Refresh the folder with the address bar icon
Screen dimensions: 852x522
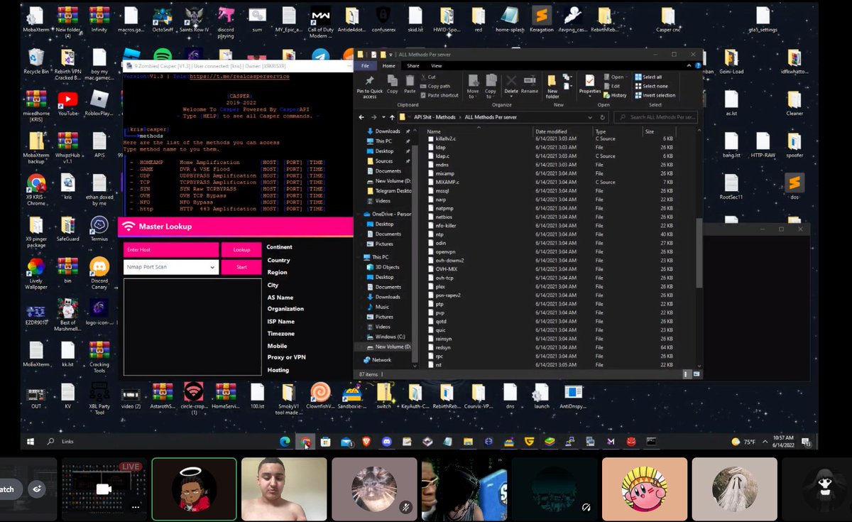602,116
